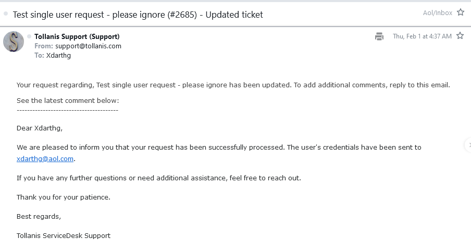The width and height of the screenshot is (471, 251).
Task: Print this email using the printer icon
Action: click(x=379, y=36)
